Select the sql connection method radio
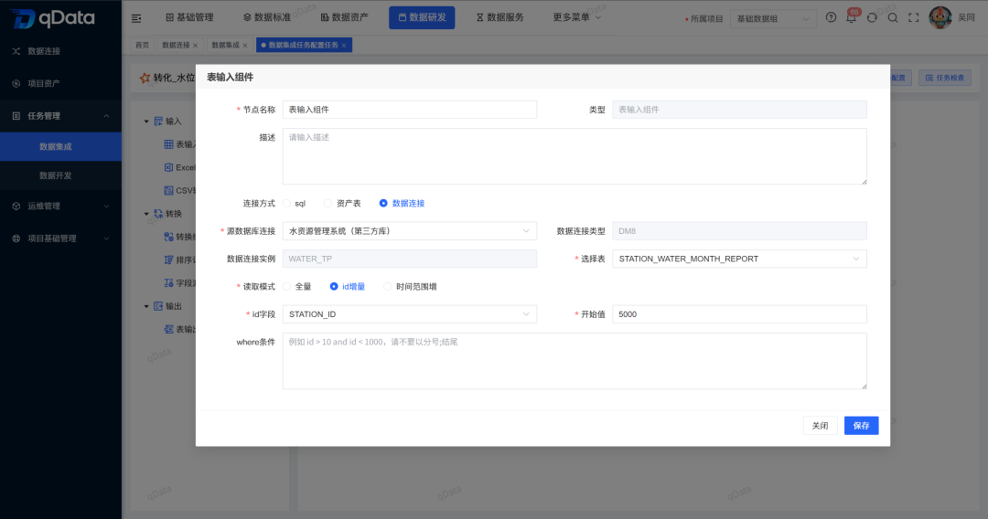This screenshot has height=519, width=988. 286,203
